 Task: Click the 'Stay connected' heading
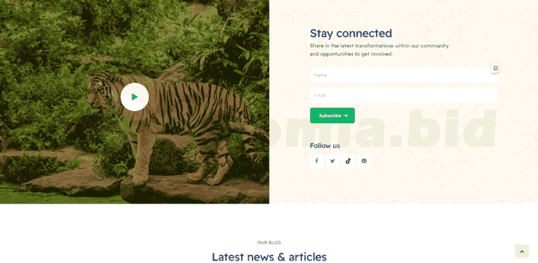pos(351,34)
